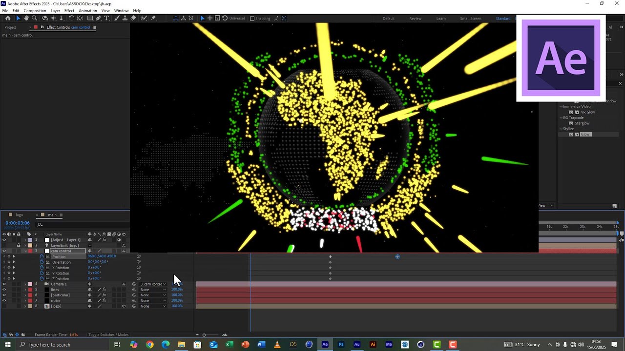
Task: Open parent dropdown for noise layer
Action: pyautogui.click(x=153, y=300)
